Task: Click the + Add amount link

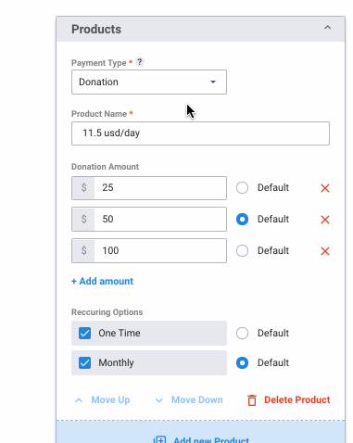Action: (x=102, y=281)
